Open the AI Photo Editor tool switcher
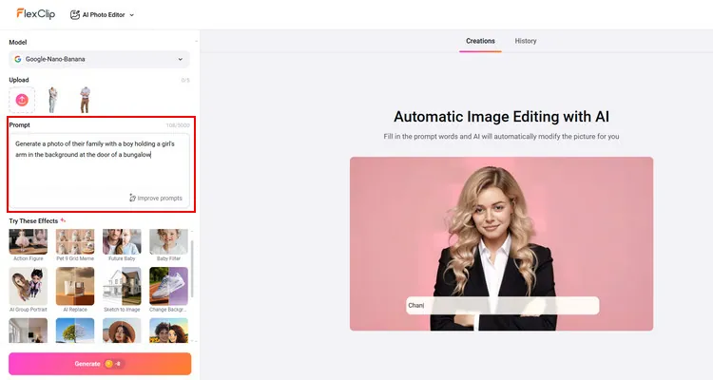This screenshot has width=713, height=380. [103, 15]
